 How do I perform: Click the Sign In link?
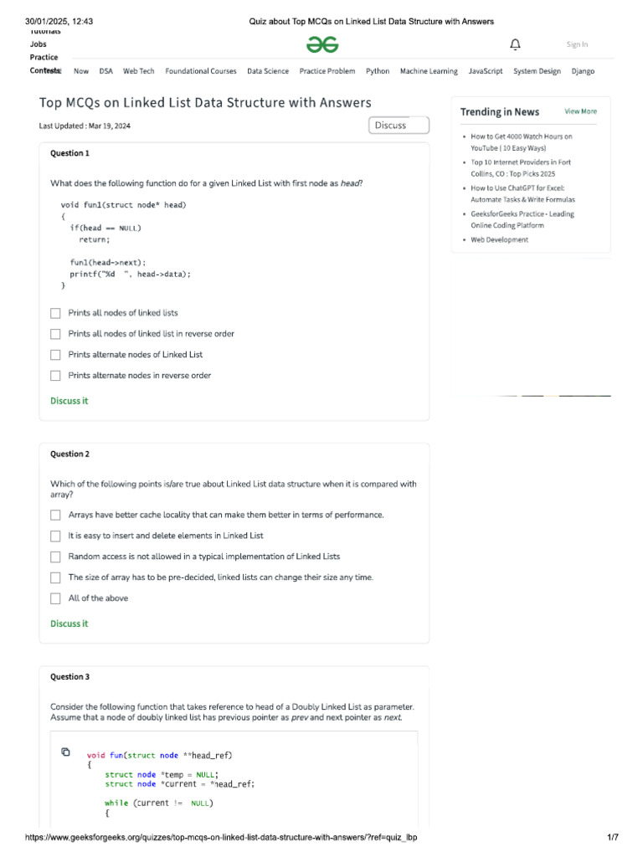click(577, 44)
